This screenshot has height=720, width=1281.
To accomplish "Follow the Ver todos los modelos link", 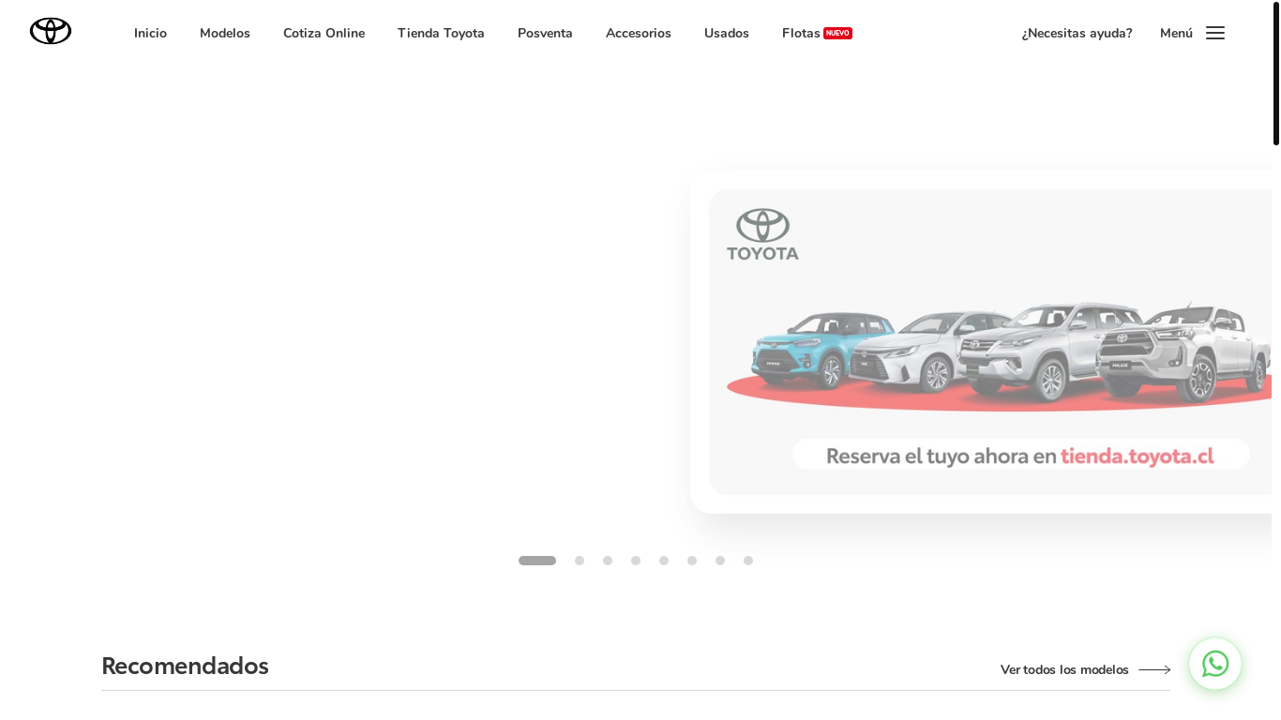I will tap(1064, 669).
